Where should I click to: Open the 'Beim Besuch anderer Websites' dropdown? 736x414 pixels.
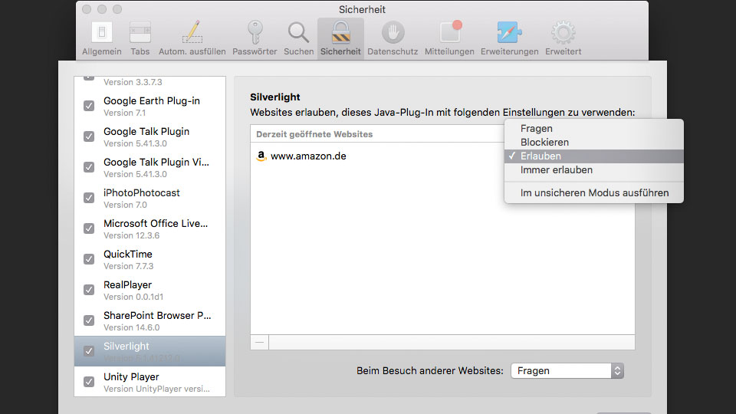[567, 370]
